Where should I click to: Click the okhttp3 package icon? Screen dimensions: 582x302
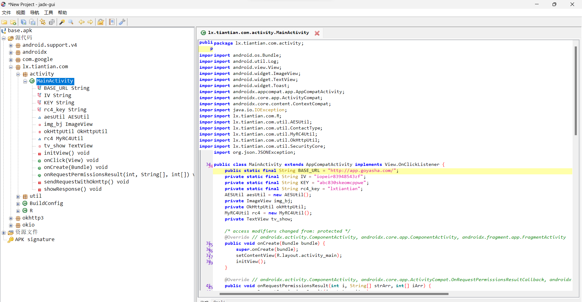coord(18,218)
